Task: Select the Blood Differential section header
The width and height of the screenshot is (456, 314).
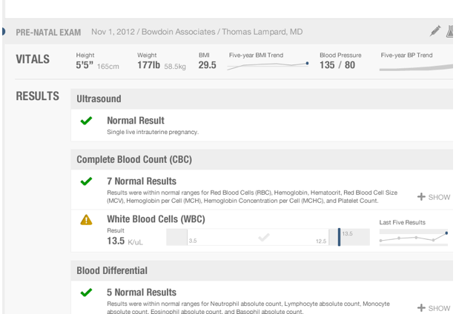Action: (x=112, y=270)
